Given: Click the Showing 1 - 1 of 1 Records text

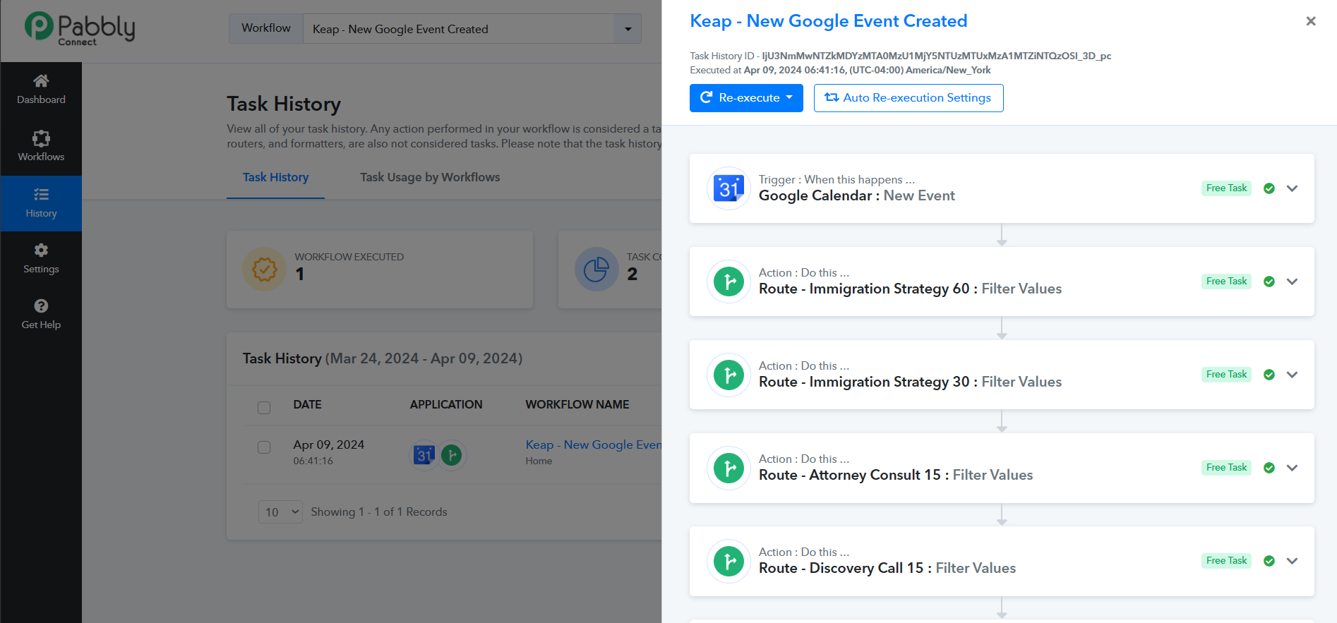Looking at the screenshot, I should click(379, 512).
